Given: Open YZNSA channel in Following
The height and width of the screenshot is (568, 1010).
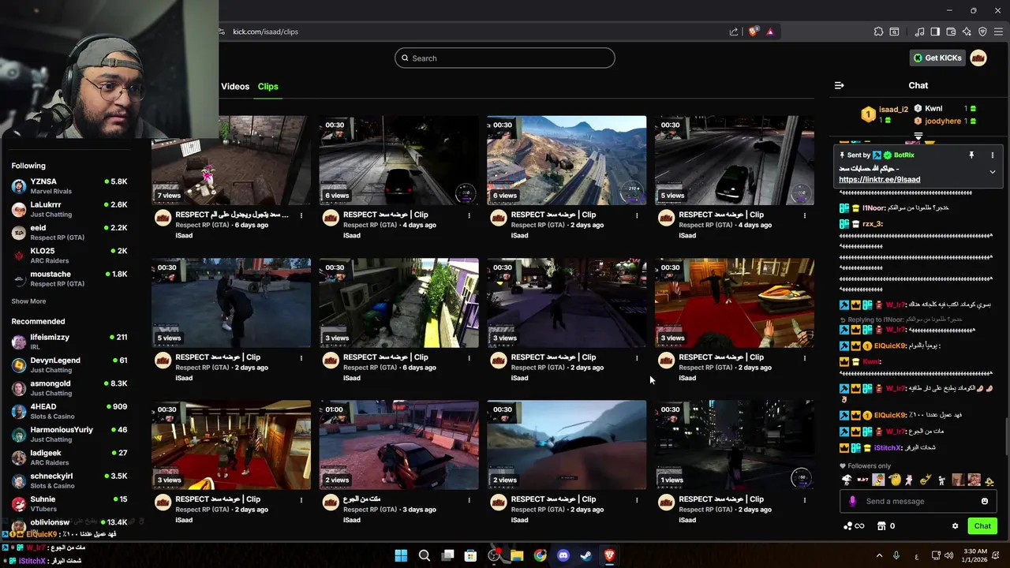Looking at the screenshot, I should [69, 186].
